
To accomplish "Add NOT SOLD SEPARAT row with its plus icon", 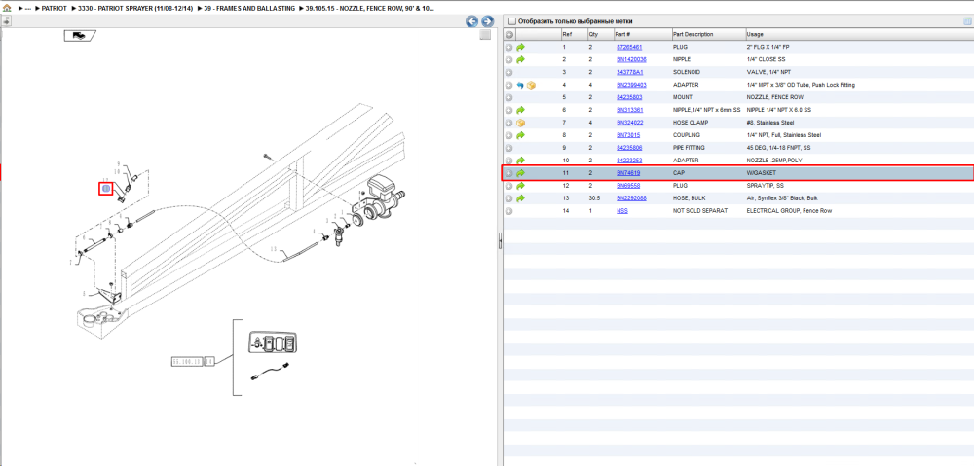I will 508,211.
